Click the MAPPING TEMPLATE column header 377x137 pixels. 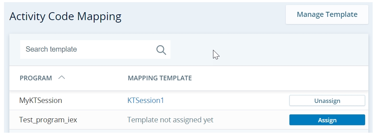coord(160,78)
